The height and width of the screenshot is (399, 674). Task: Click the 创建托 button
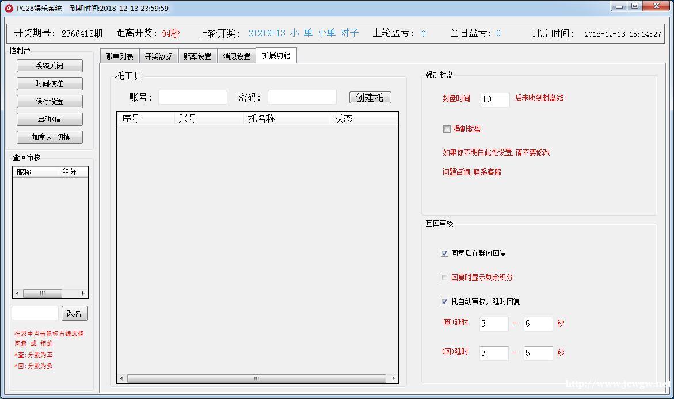coord(370,98)
